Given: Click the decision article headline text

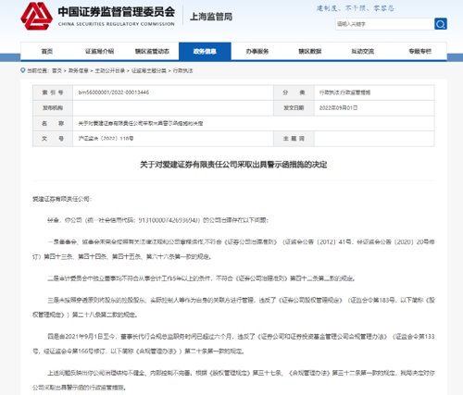Looking at the screenshot, I should point(233,165).
